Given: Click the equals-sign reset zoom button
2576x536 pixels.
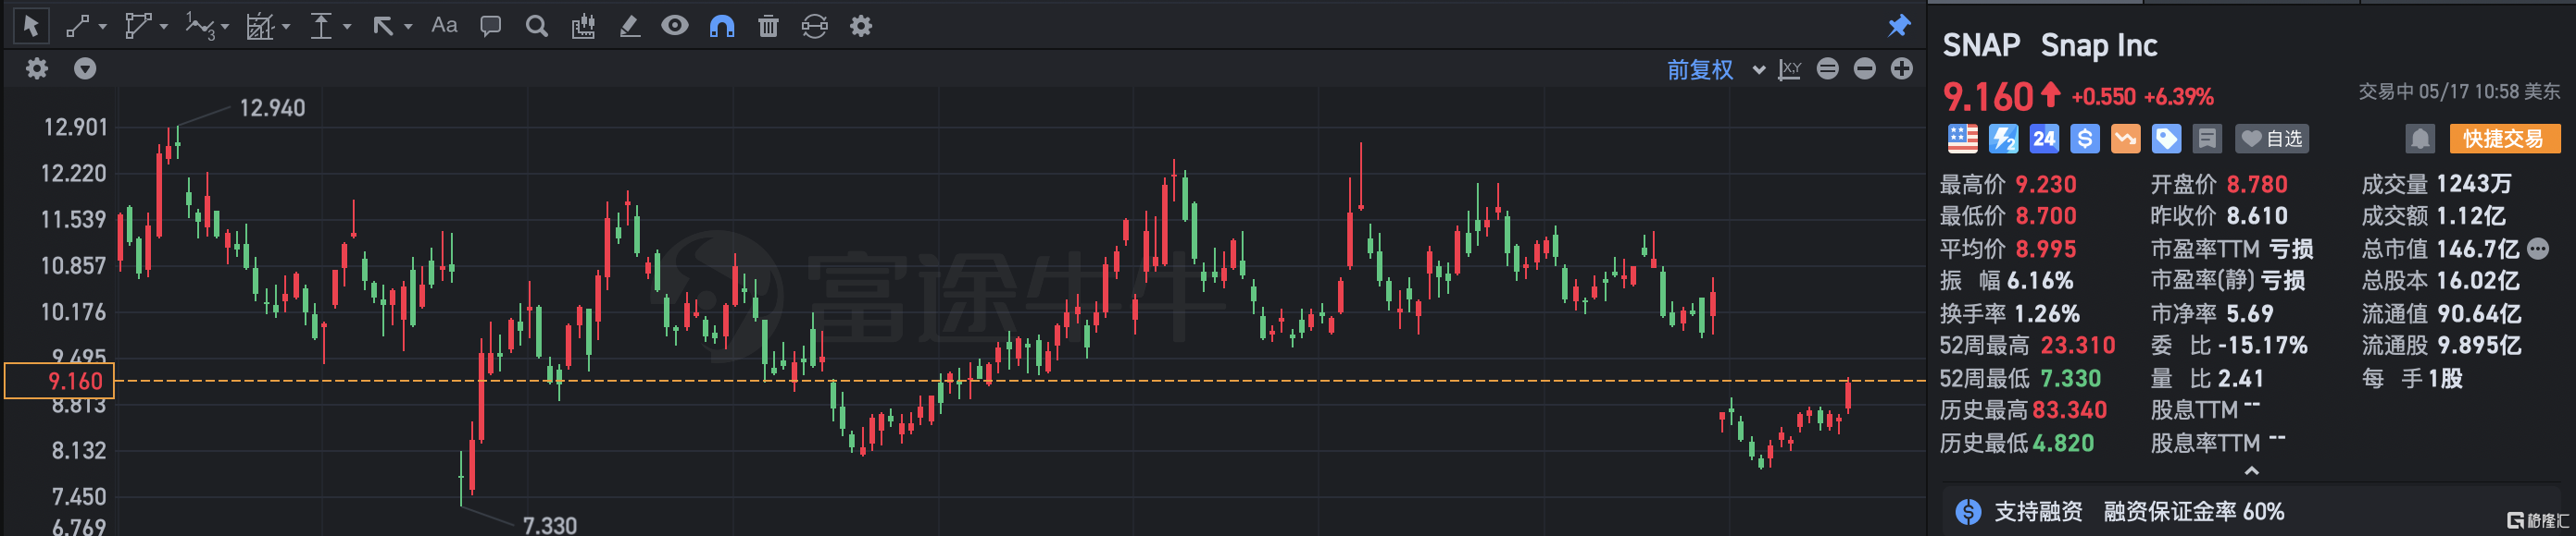Looking at the screenshot, I should point(1828,69).
